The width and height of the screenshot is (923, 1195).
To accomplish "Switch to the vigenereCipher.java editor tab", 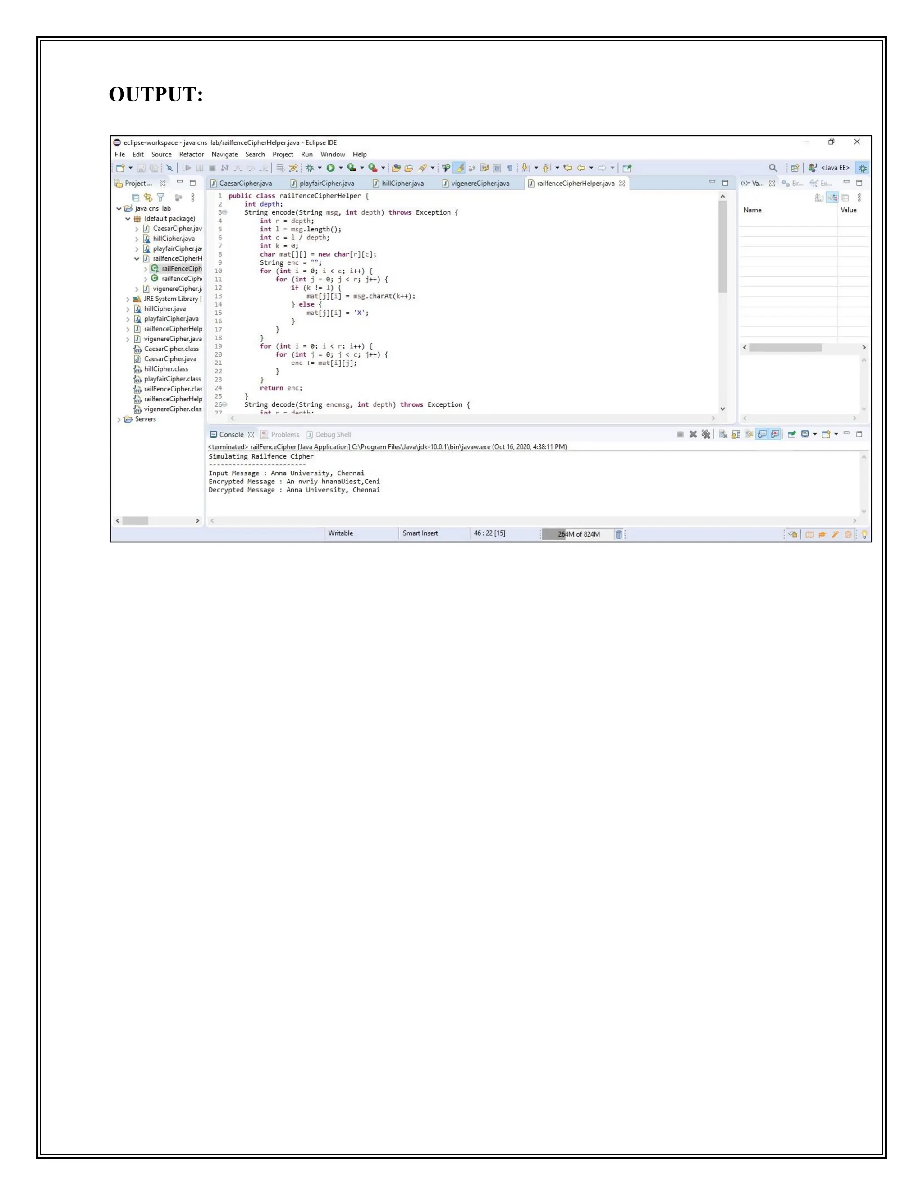I will (476, 183).
